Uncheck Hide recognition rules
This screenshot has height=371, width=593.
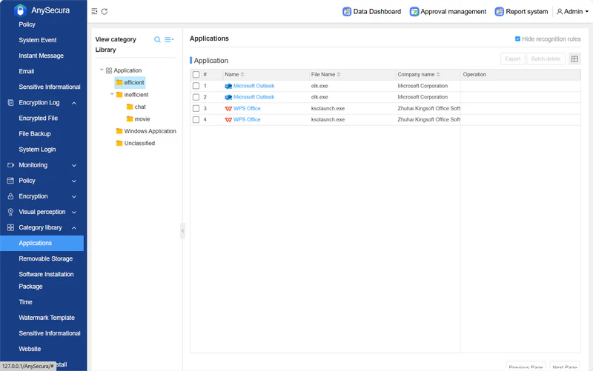coord(517,39)
